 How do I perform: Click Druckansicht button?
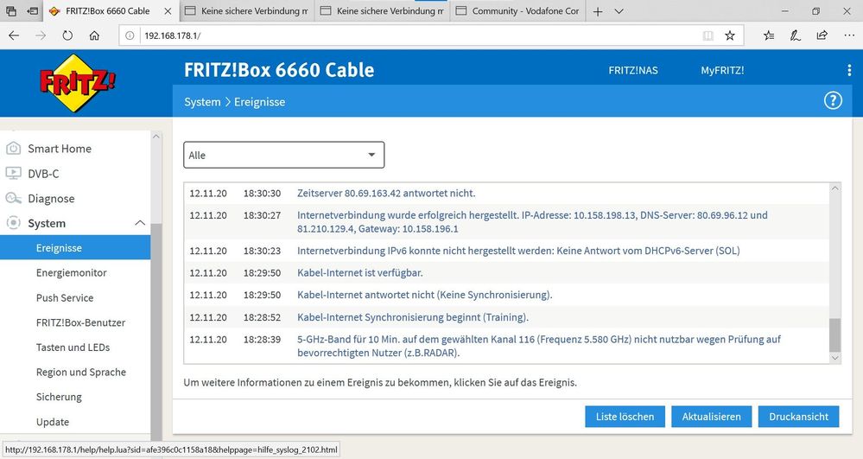[798, 417]
